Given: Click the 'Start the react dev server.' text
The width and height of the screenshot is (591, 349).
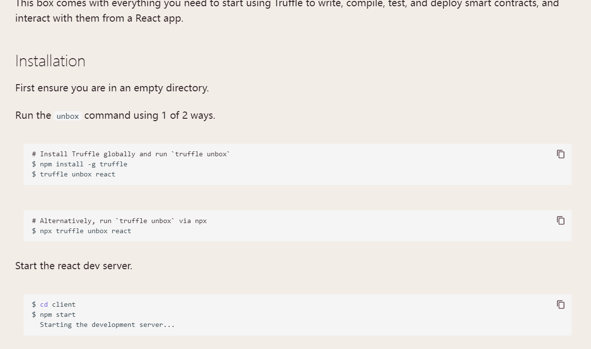Looking at the screenshot, I should pos(74,266).
